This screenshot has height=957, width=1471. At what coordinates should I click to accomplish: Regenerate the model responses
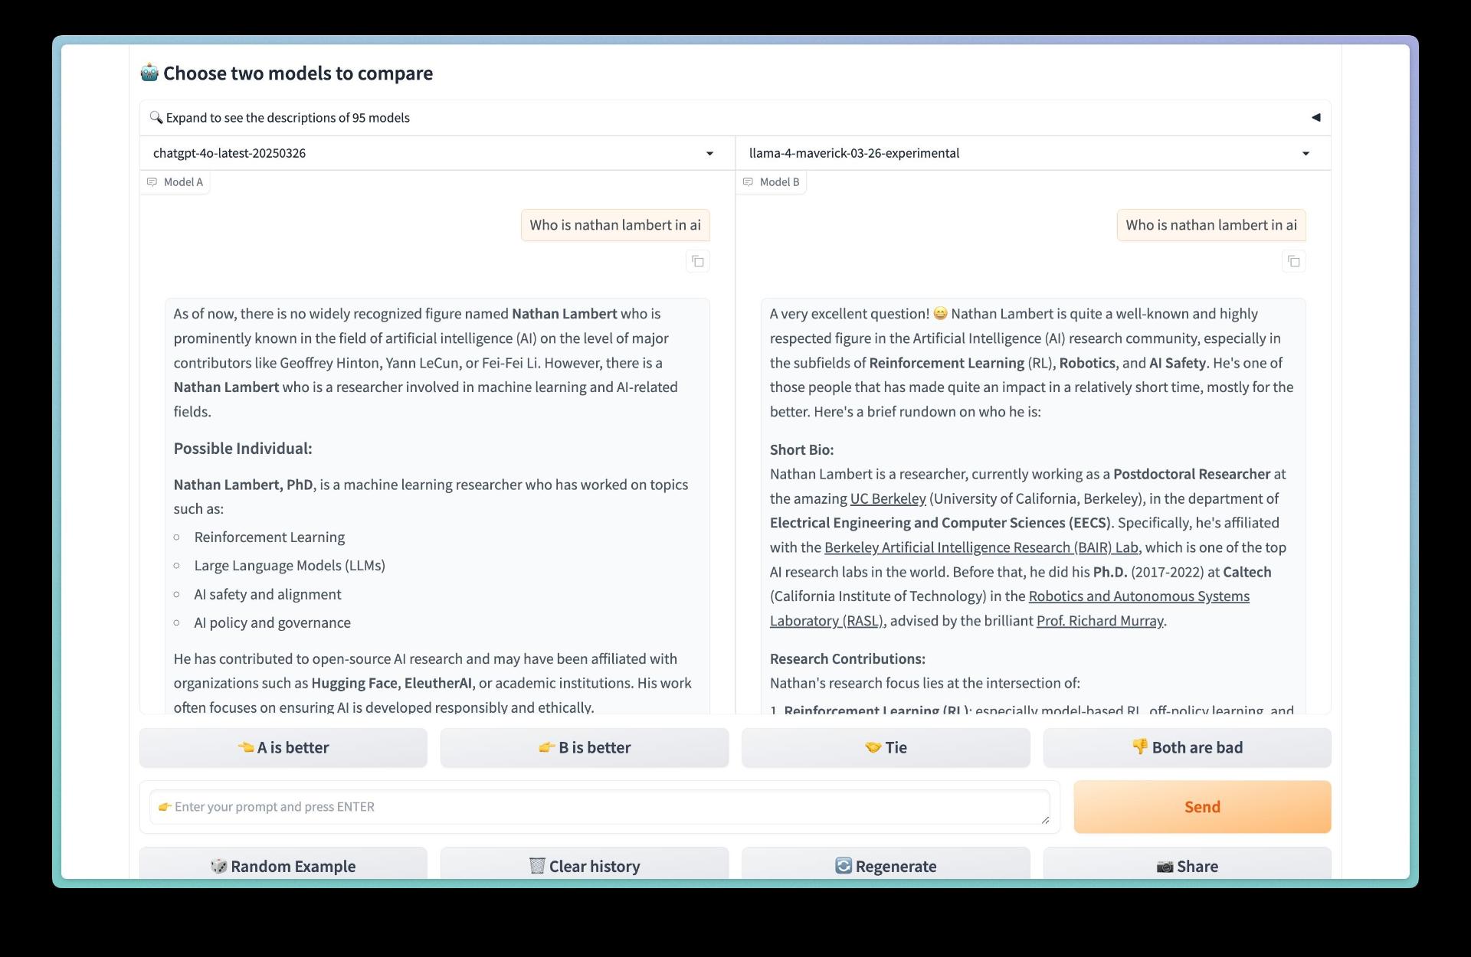[x=886, y=866]
